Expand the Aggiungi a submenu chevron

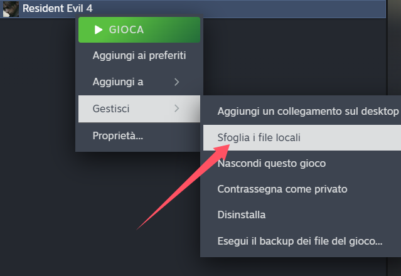(176, 82)
